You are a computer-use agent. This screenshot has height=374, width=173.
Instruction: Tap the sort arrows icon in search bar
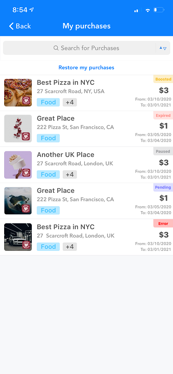[x=163, y=48]
